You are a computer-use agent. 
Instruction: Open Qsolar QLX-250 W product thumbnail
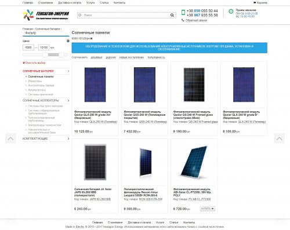point(95,85)
